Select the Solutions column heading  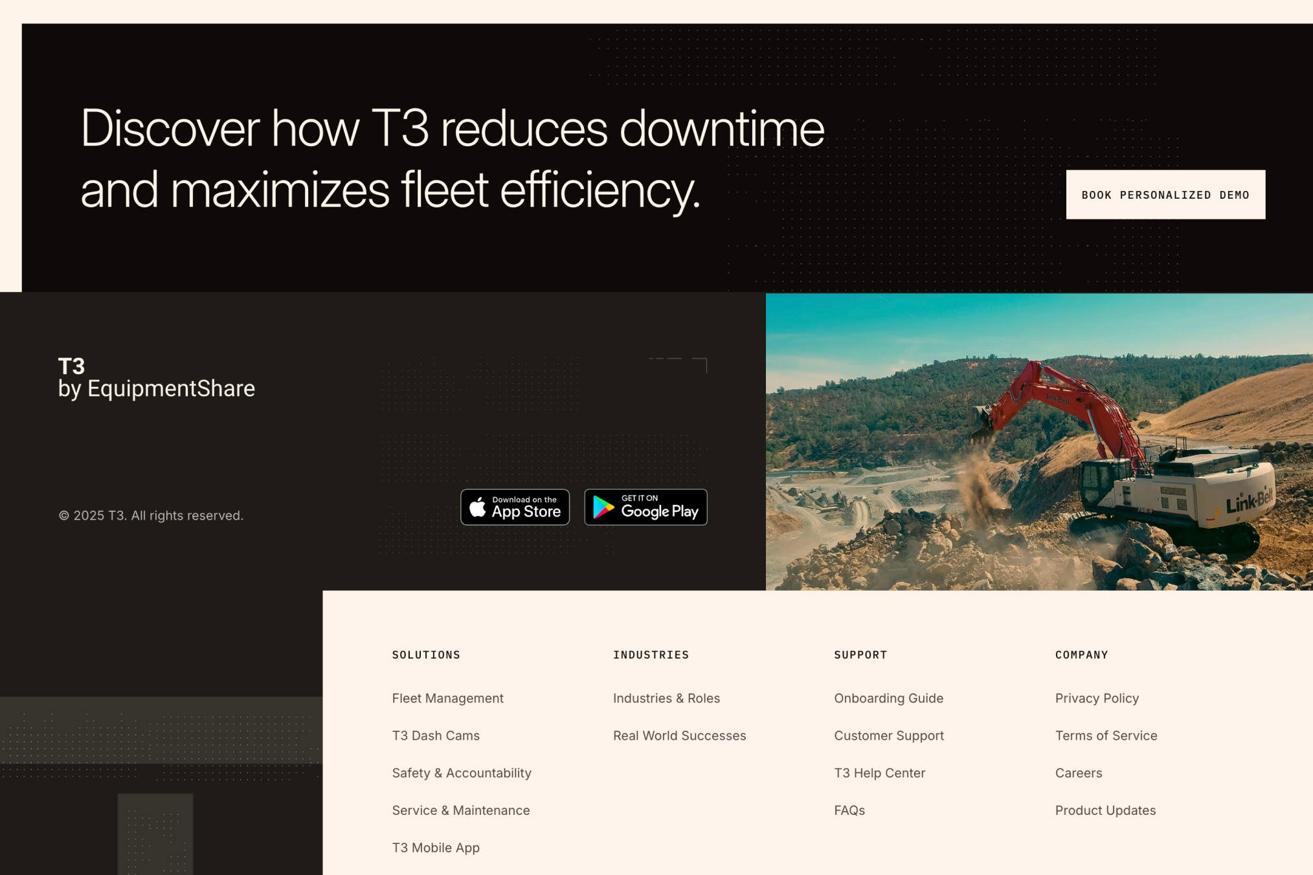(x=426, y=655)
